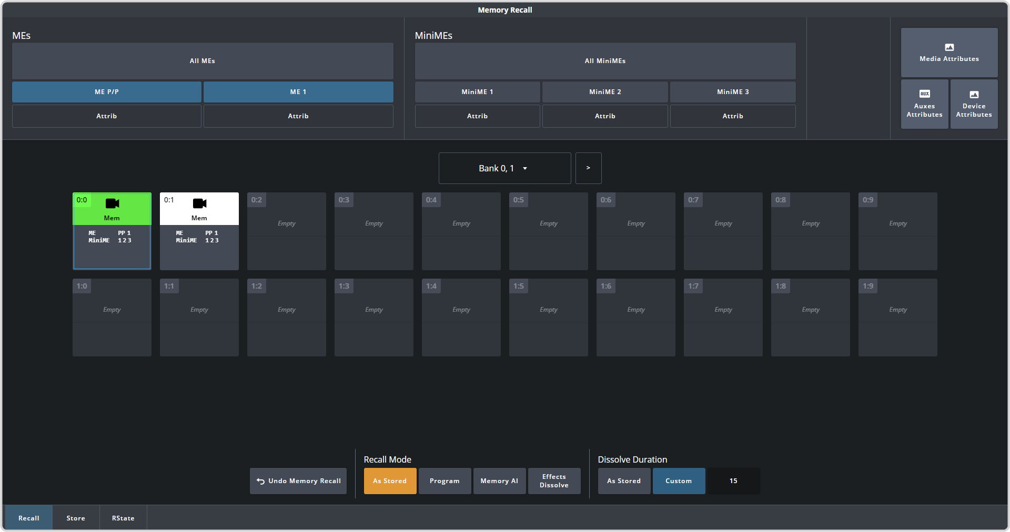Select empty memory slot 0:3
The image size is (1010, 532).
(374, 231)
